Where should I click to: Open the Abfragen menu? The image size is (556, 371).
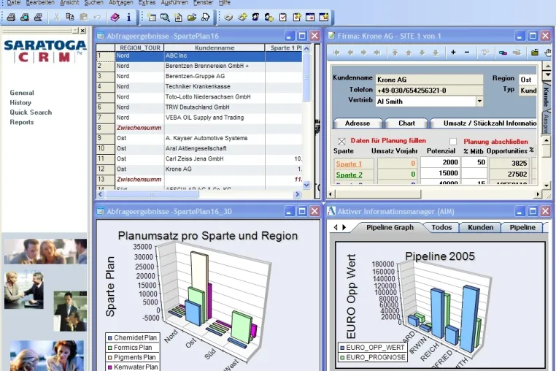coord(121,2)
